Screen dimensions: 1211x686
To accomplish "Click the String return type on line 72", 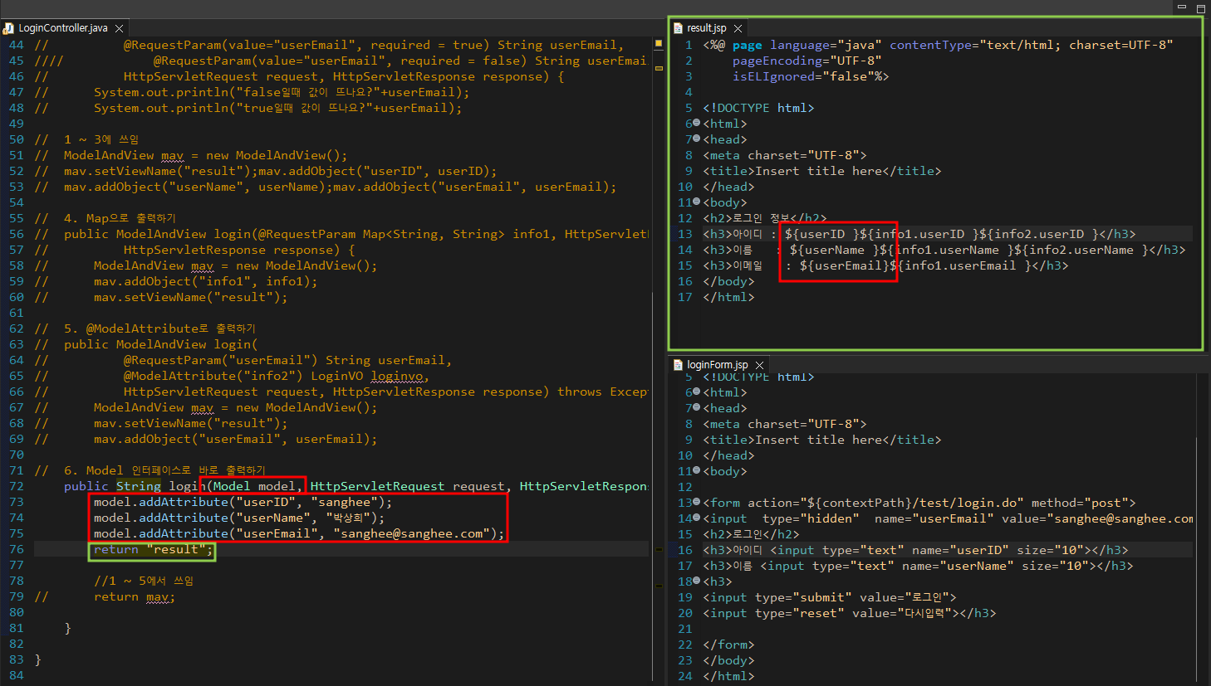I will pos(139,486).
